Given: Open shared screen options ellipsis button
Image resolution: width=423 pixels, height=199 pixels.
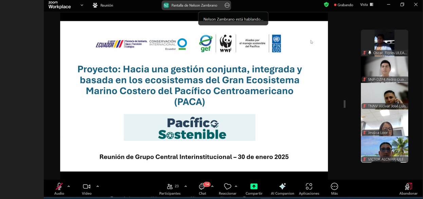Looking at the screenshot, I should click(227, 5).
